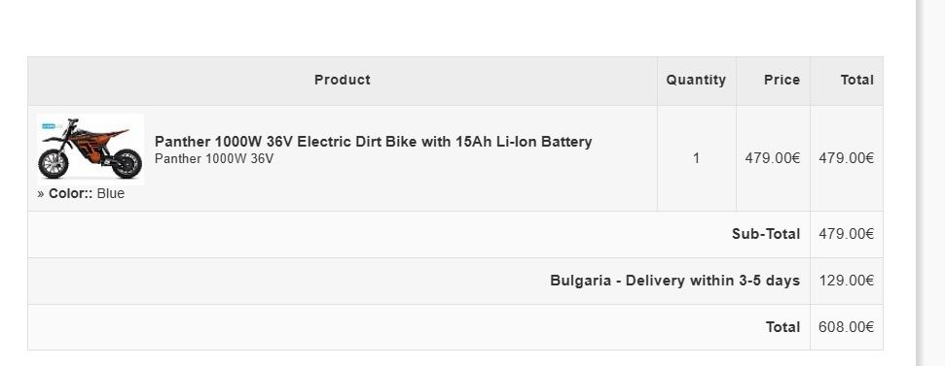Click the Color:: option label
This screenshot has height=366, width=945.
70,193
